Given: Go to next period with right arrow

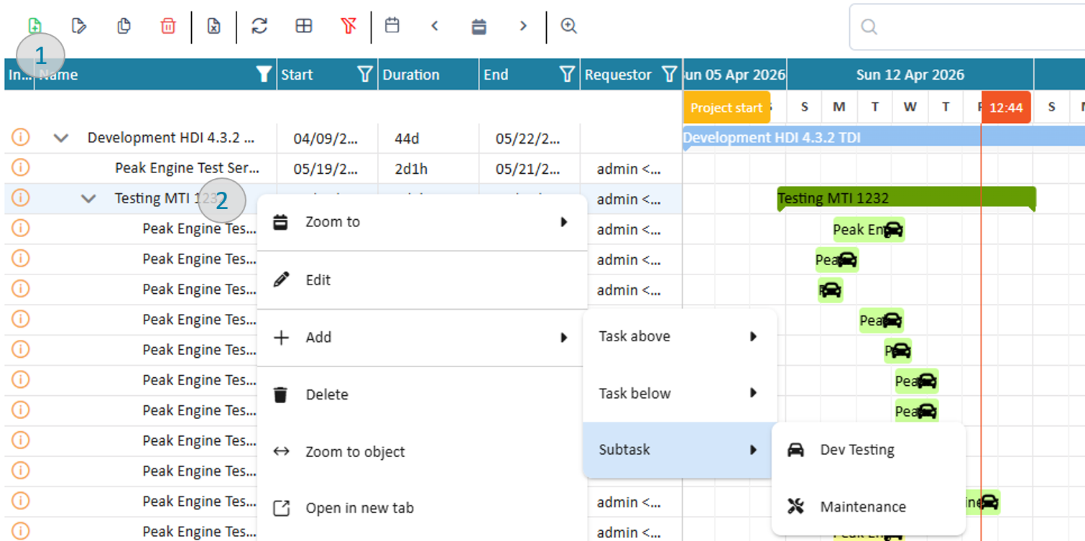Looking at the screenshot, I should [523, 26].
